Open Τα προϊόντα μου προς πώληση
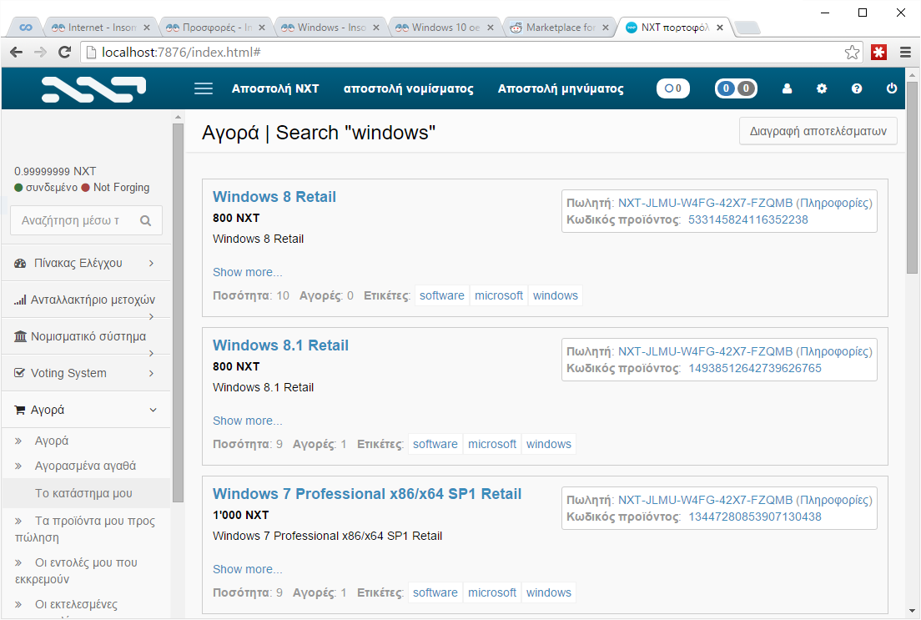This screenshot has width=921, height=620. coord(87,529)
